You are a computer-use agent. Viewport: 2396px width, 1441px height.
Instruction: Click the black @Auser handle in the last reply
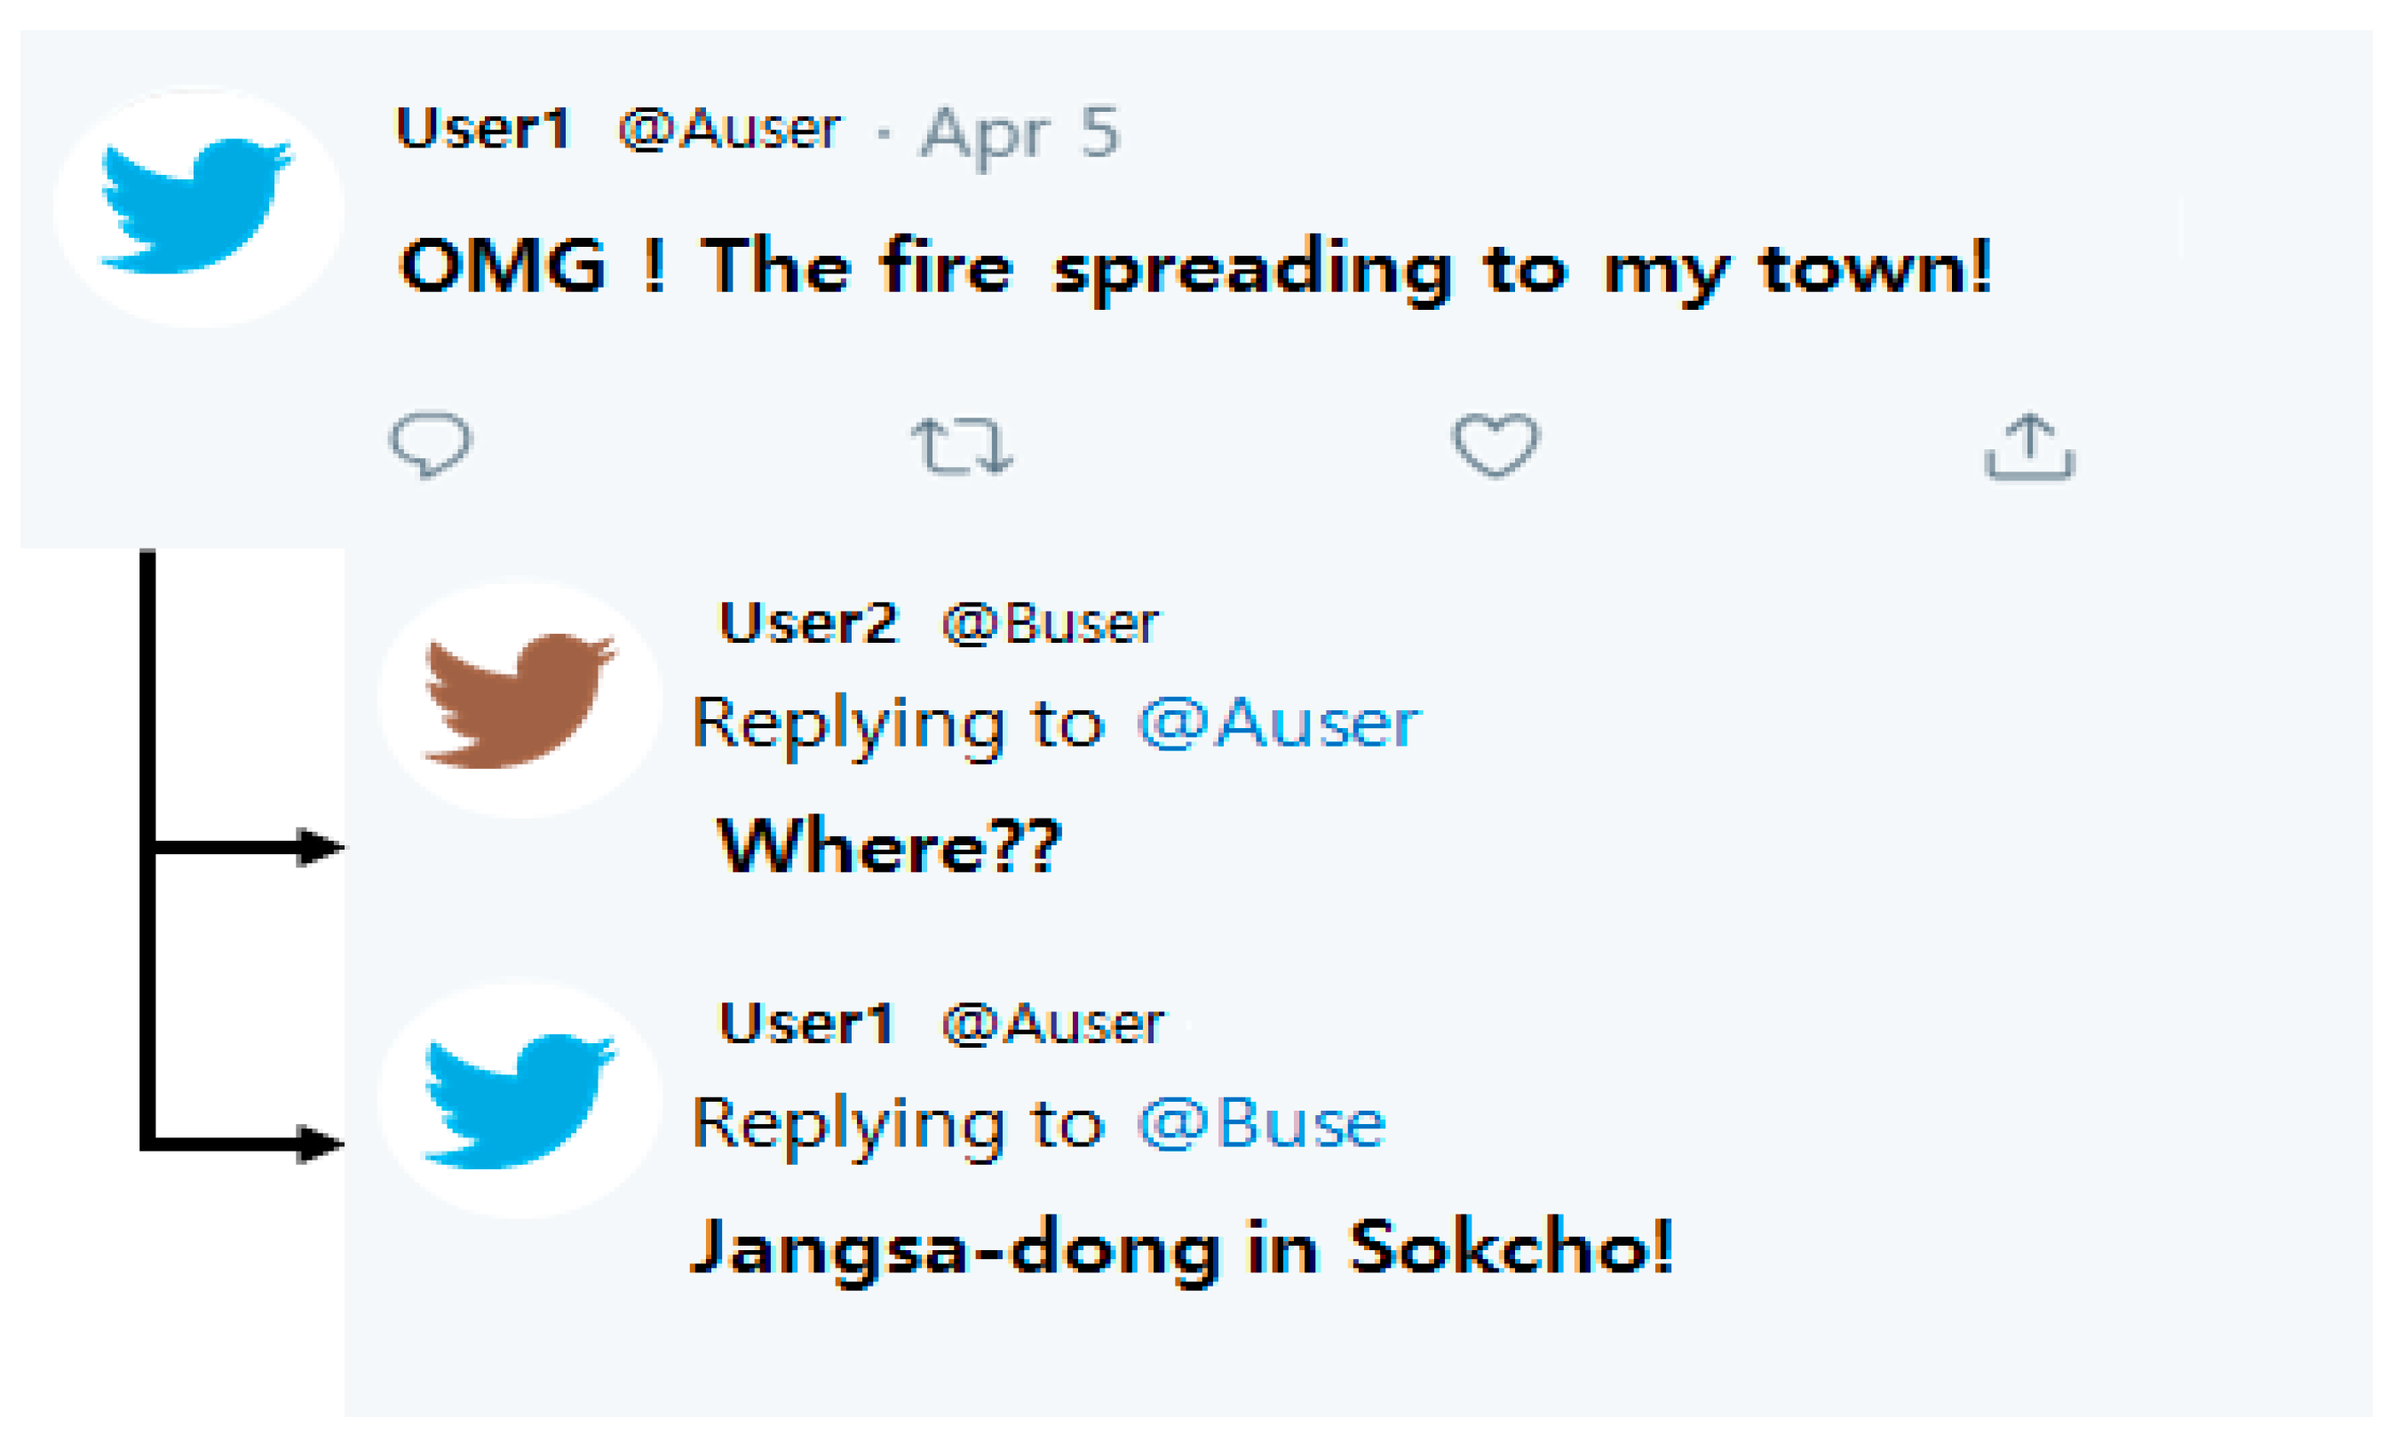pos(1051,1025)
